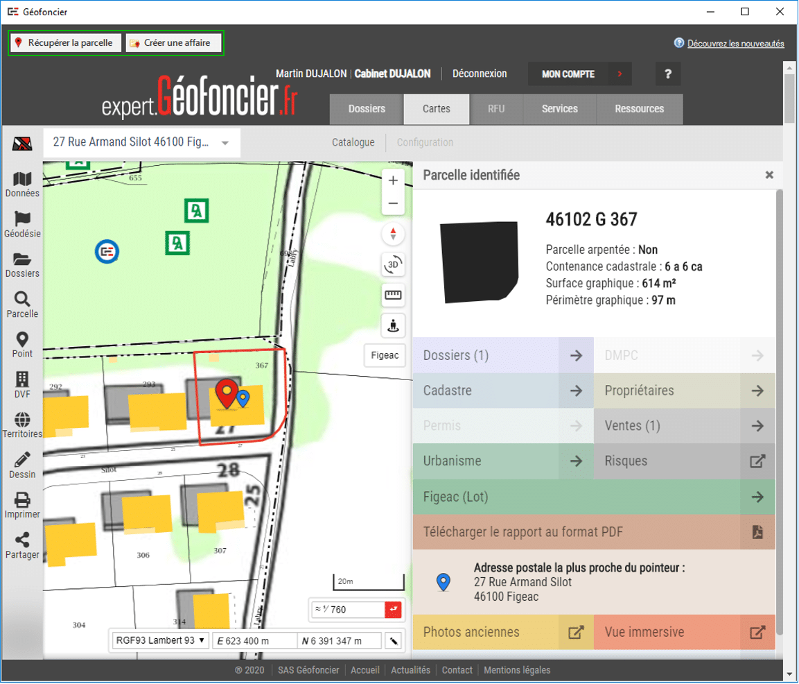The width and height of the screenshot is (799, 684).
Task: Expand the address search dropdown arrow
Action: (x=225, y=143)
